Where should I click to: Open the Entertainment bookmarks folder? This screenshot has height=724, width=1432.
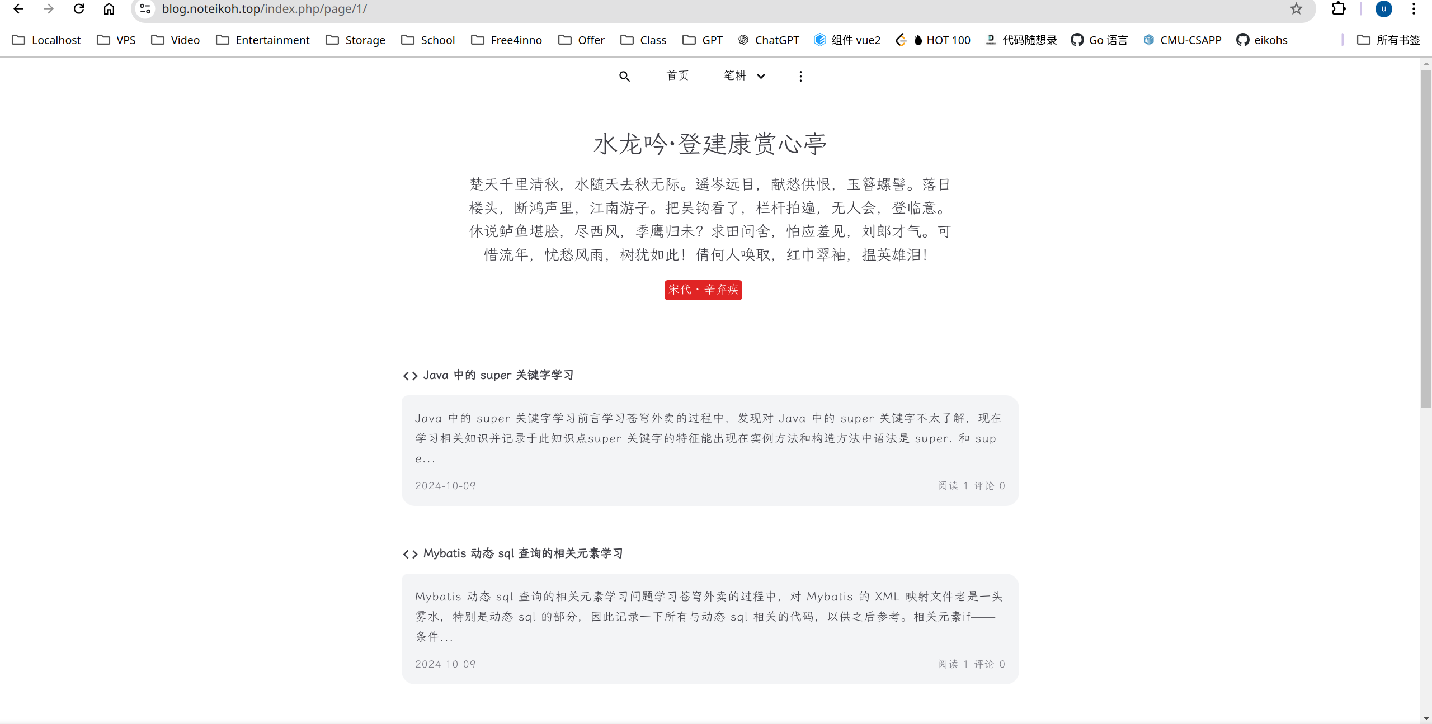click(x=263, y=40)
